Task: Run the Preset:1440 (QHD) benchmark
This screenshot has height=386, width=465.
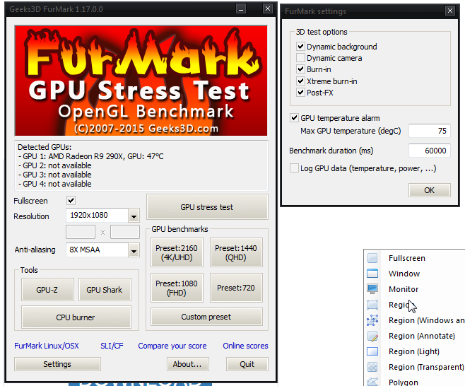Action: (x=236, y=253)
